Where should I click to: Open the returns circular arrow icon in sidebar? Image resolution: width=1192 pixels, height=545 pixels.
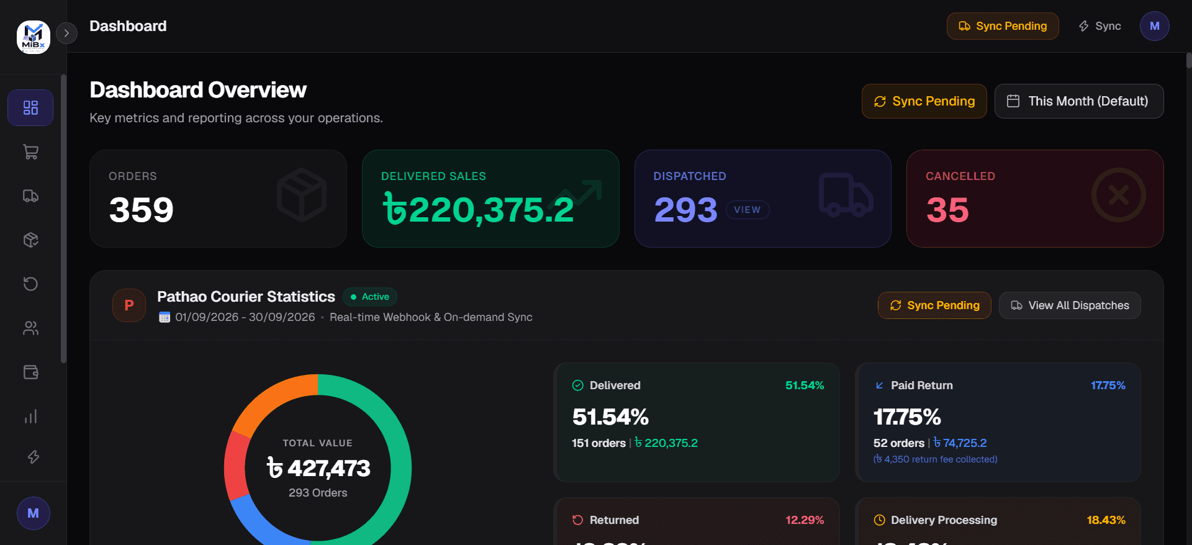click(x=30, y=284)
